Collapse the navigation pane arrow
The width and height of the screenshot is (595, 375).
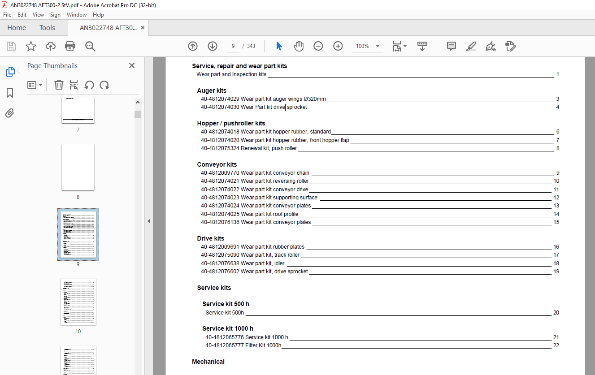pyautogui.click(x=149, y=221)
